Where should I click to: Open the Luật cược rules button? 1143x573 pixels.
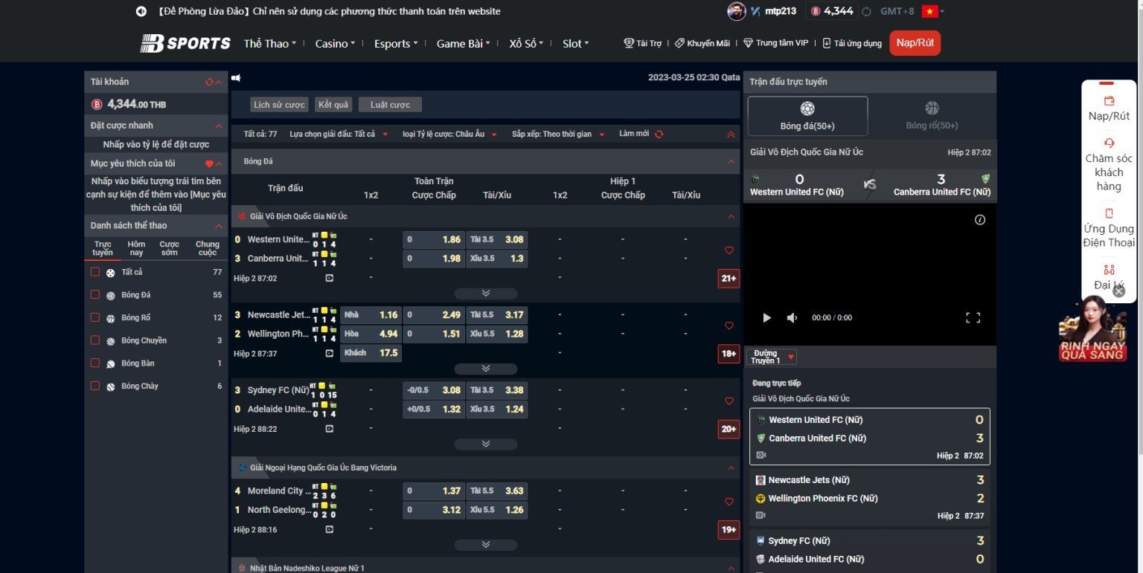click(390, 105)
